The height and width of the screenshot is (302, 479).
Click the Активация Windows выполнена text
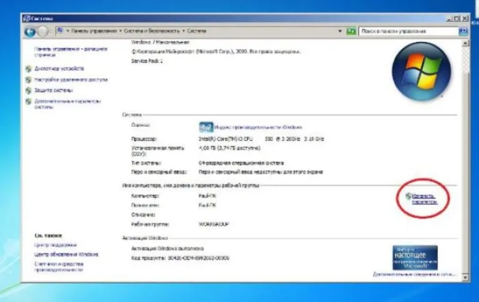167,248
